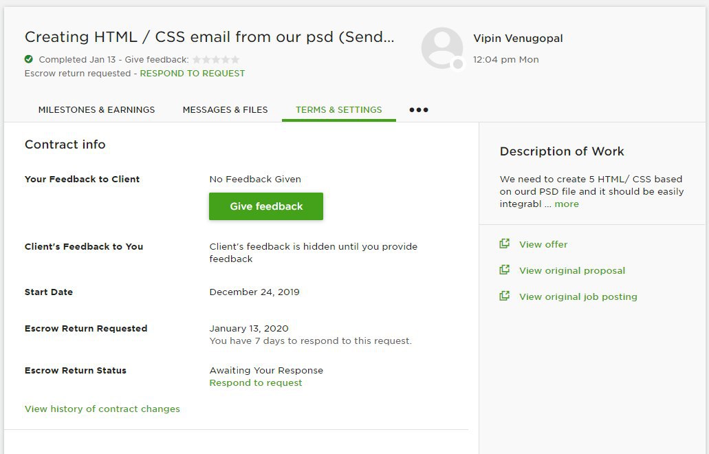Image resolution: width=709 pixels, height=454 pixels.
Task: Click the external-link icon beside View offer
Action: point(504,244)
